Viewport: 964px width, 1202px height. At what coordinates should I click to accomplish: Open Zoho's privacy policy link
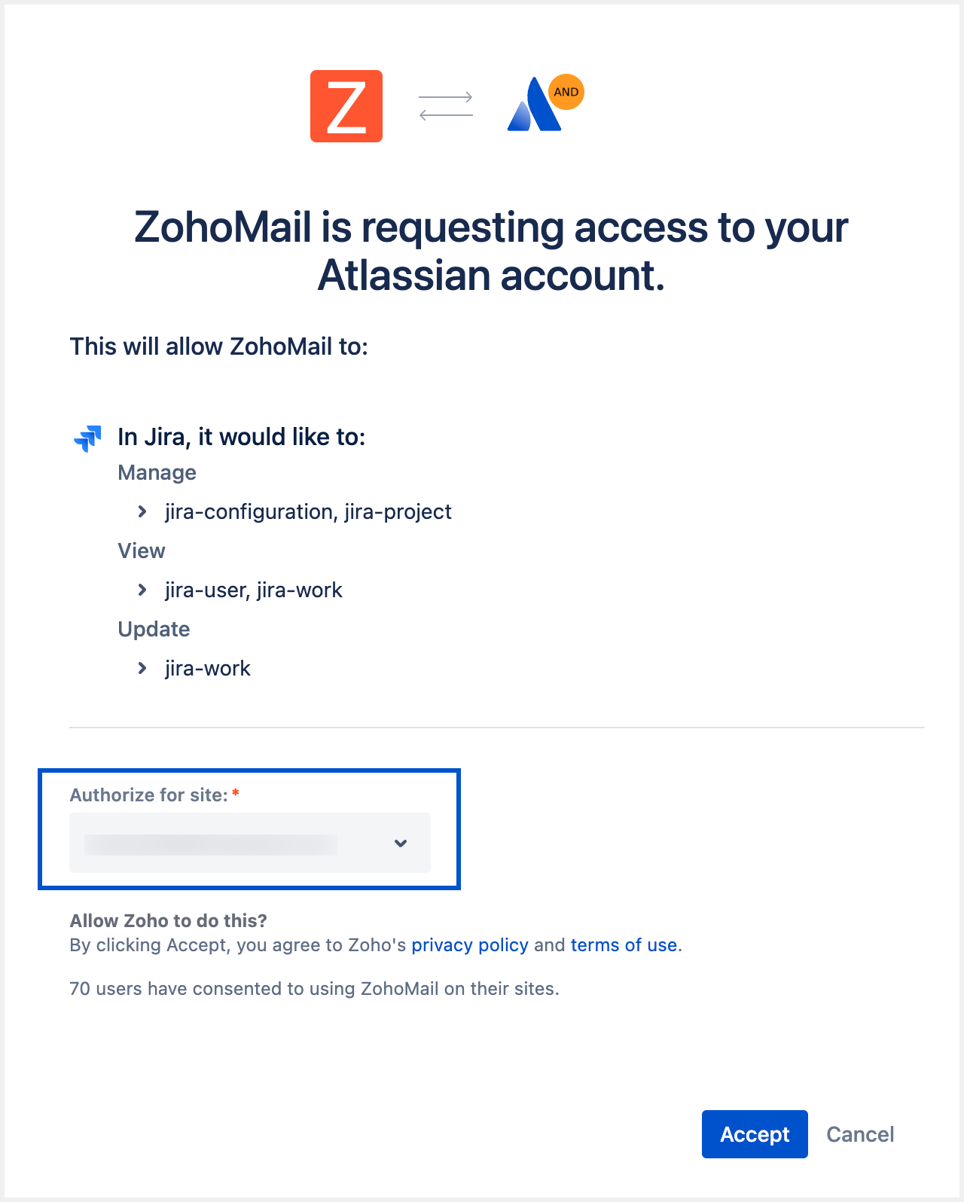pyautogui.click(x=471, y=945)
